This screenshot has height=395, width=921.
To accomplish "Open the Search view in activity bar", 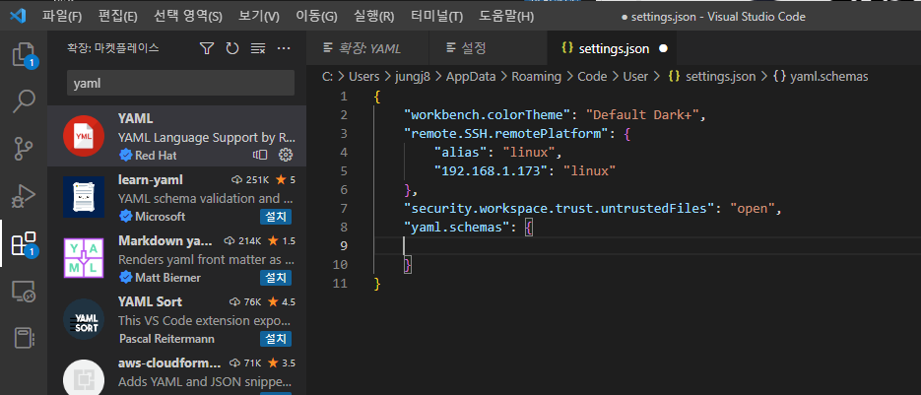I will 24,101.
